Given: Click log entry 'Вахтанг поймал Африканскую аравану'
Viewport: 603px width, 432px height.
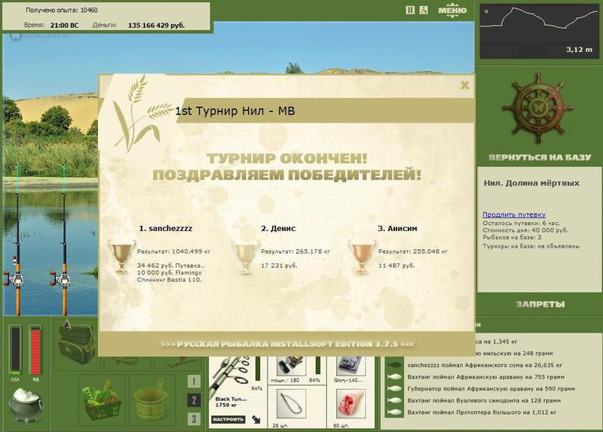Looking at the screenshot, I should [x=485, y=377].
